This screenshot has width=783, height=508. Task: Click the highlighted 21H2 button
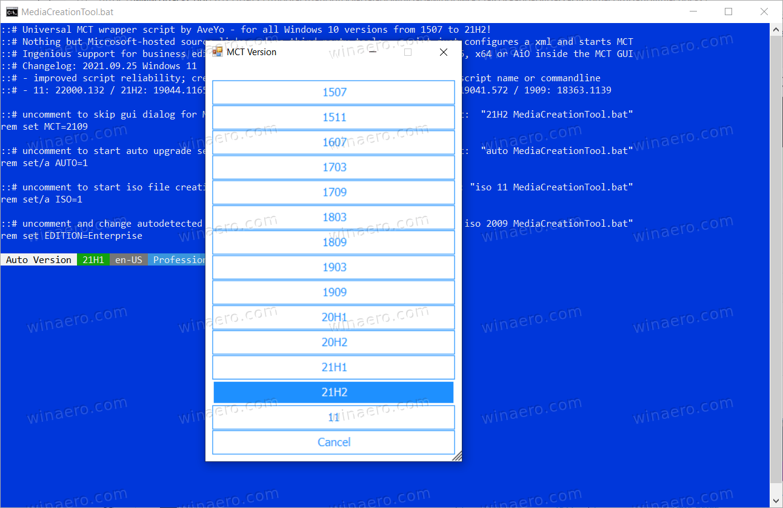[333, 392]
